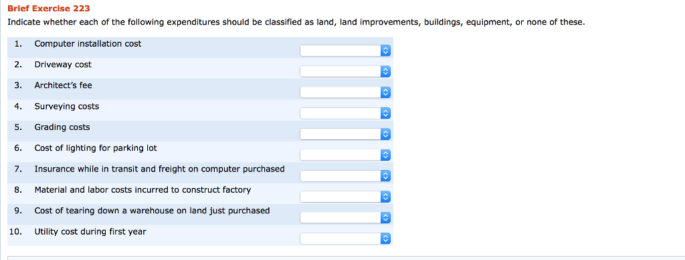This screenshot has width=685, height=260.
Task: Open dropdown for Grading costs
Action: (345, 134)
